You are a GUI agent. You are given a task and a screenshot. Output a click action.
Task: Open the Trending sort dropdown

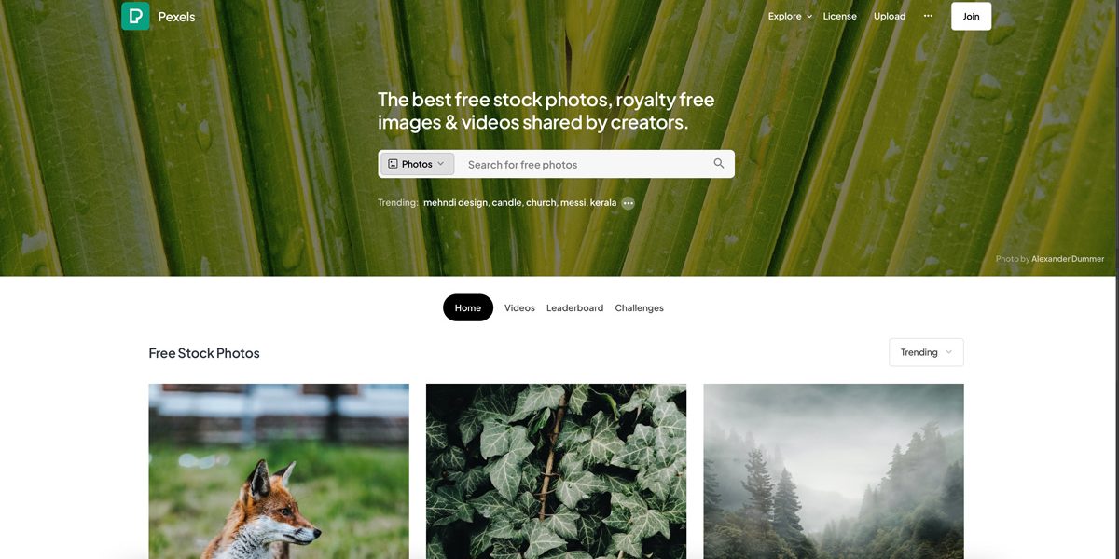pos(926,352)
